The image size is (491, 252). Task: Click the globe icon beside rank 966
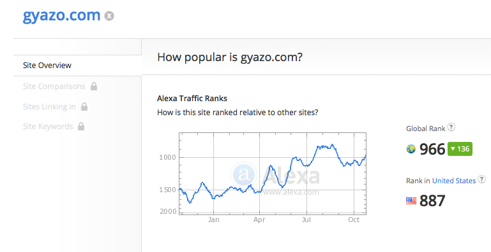click(411, 149)
